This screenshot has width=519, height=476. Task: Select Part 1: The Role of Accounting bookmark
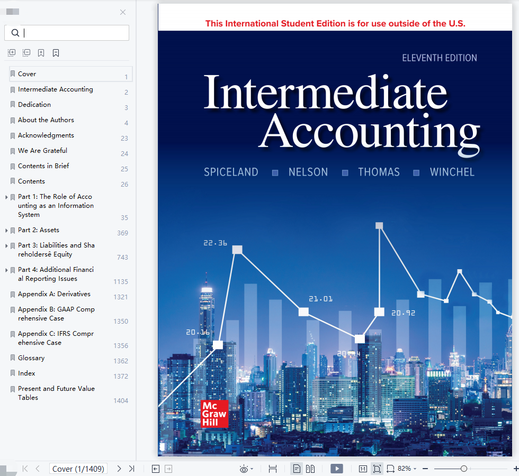coord(56,206)
